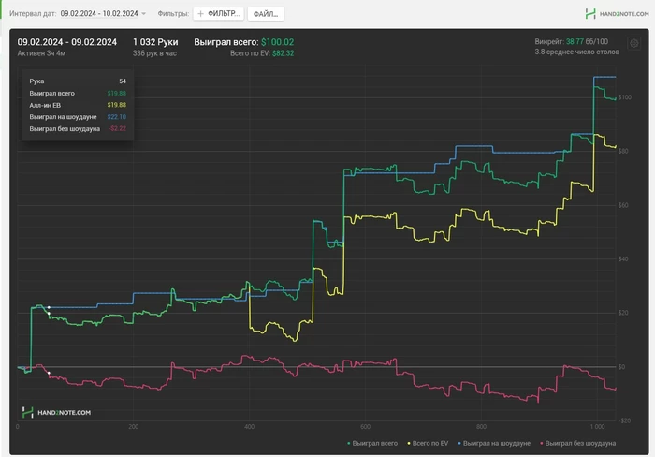This screenshot has height=457, width=655.
Task: Click the $0 label on the y-axis
Action: 621,367
